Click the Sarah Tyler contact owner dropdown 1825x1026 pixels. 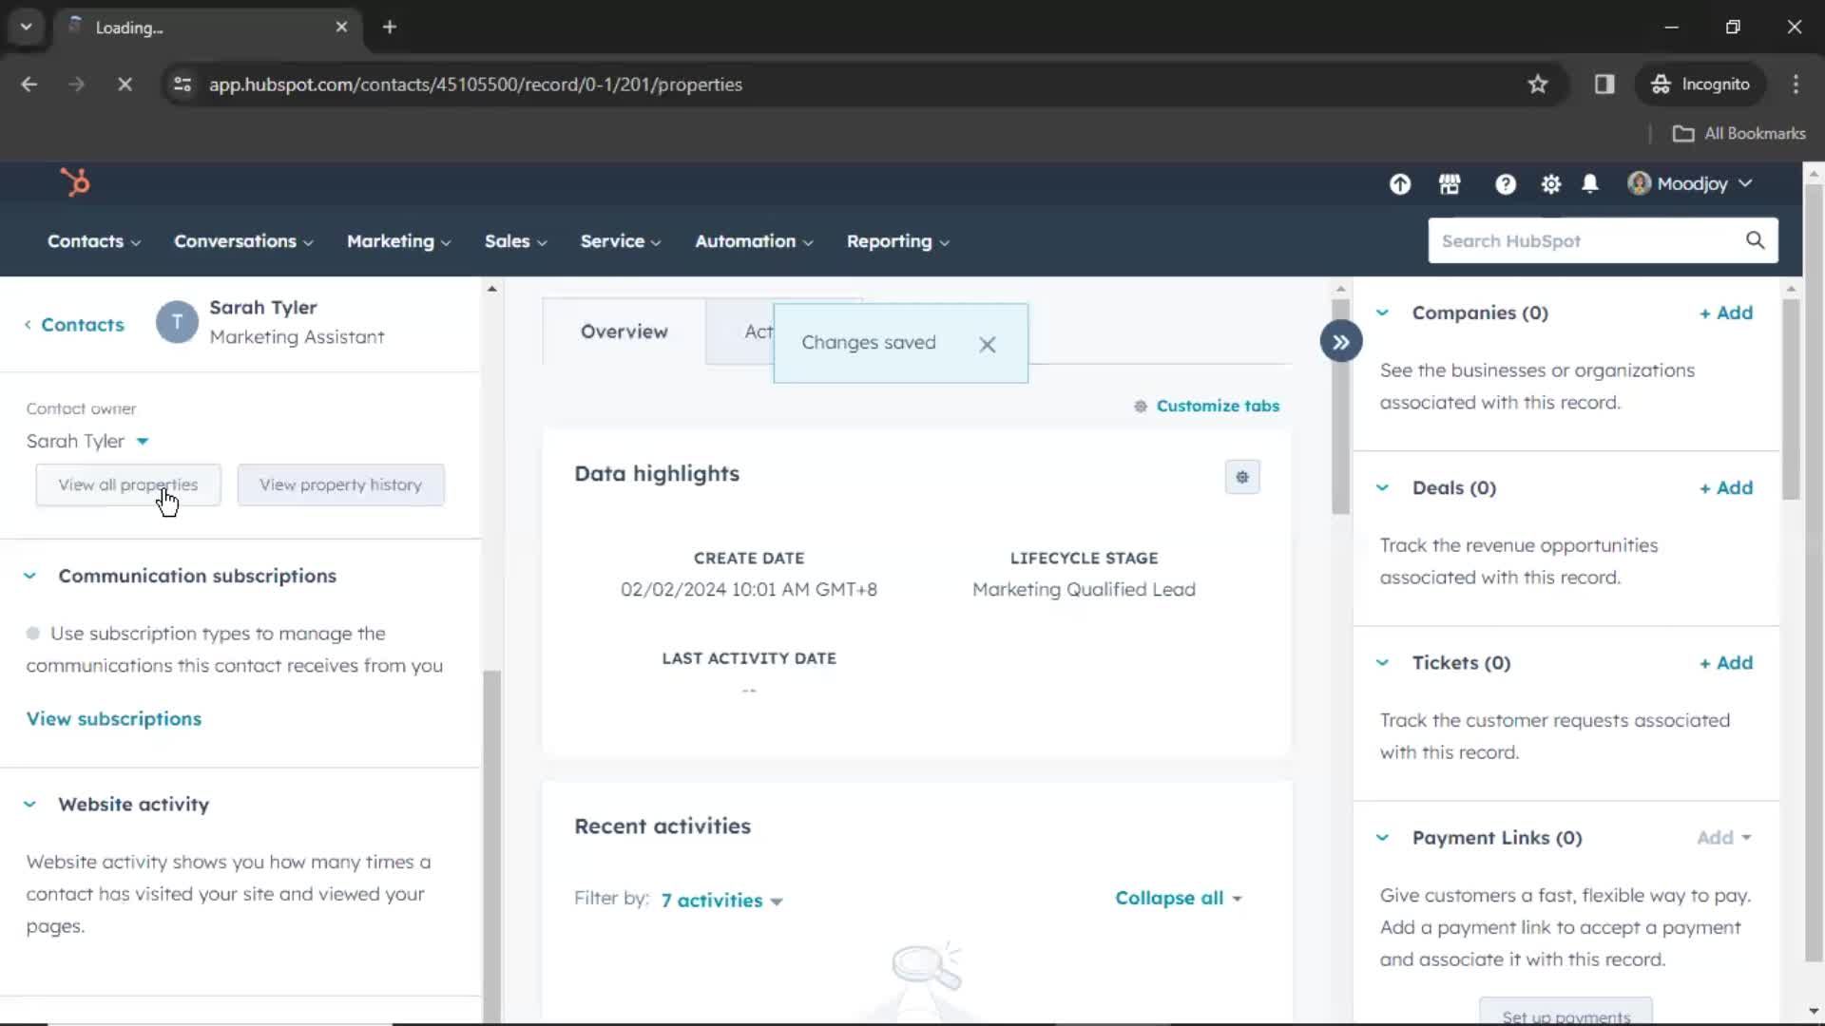(x=86, y=440)
